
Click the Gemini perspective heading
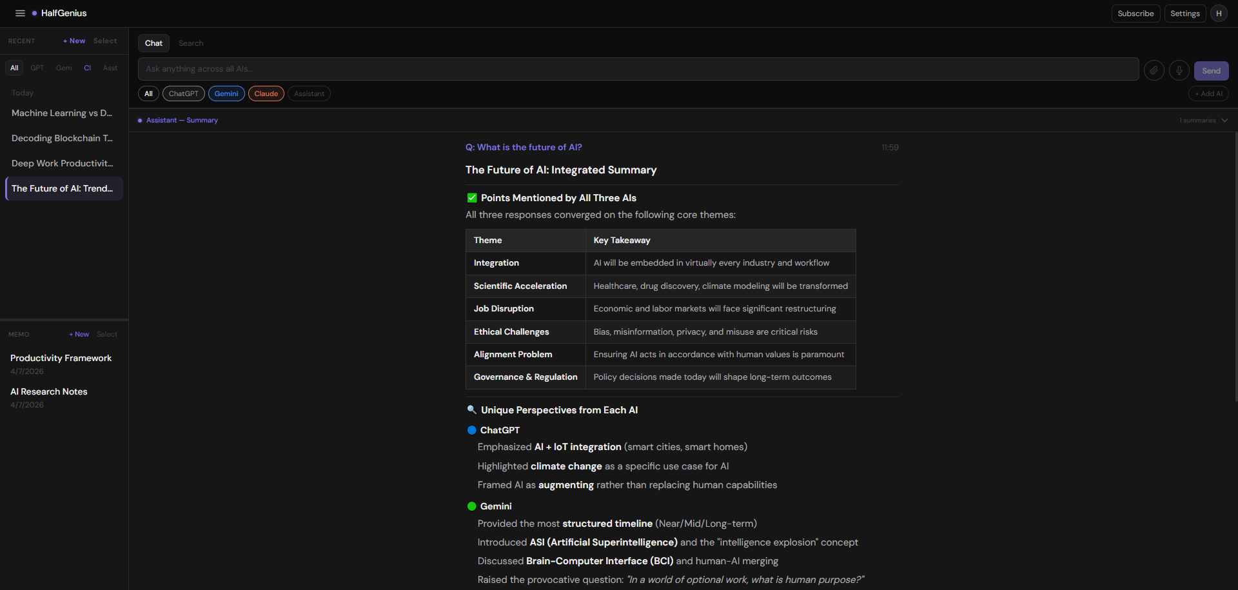[496, 506]
